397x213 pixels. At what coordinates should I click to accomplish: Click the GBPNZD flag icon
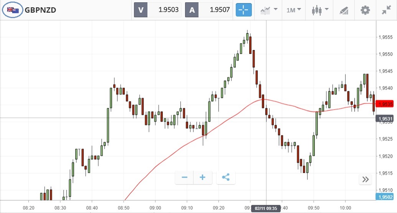click(13, 10)
